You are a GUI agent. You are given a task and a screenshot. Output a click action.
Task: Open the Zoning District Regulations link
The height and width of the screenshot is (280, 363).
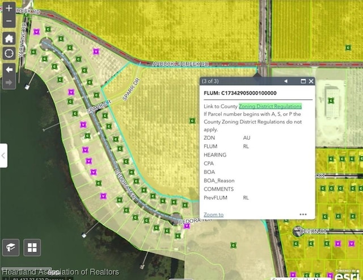point(270,106)
